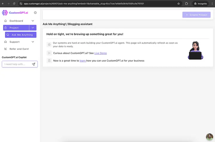Open the browser Extensions puzzle icon

pos(187,4)
